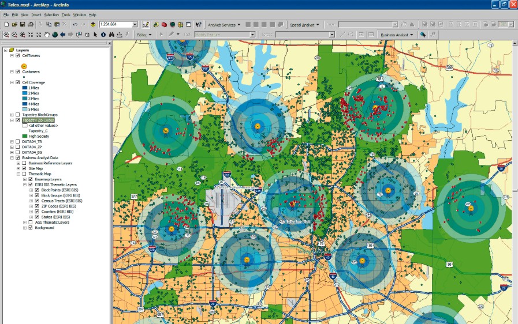Viewport: 518px width, 324px height.
Task: Click the Full Extent globe icon
Action: [55, 35]
